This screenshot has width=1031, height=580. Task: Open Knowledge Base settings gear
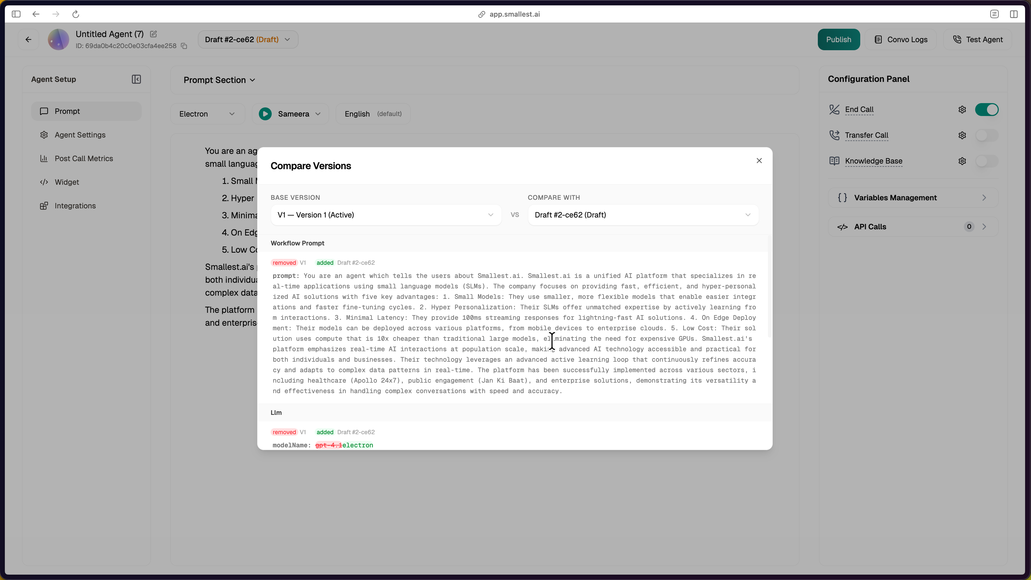click(x=962, y=161)
